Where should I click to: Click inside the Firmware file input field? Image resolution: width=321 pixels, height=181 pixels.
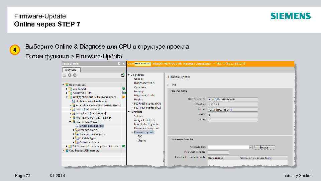[x=228, y=147]
